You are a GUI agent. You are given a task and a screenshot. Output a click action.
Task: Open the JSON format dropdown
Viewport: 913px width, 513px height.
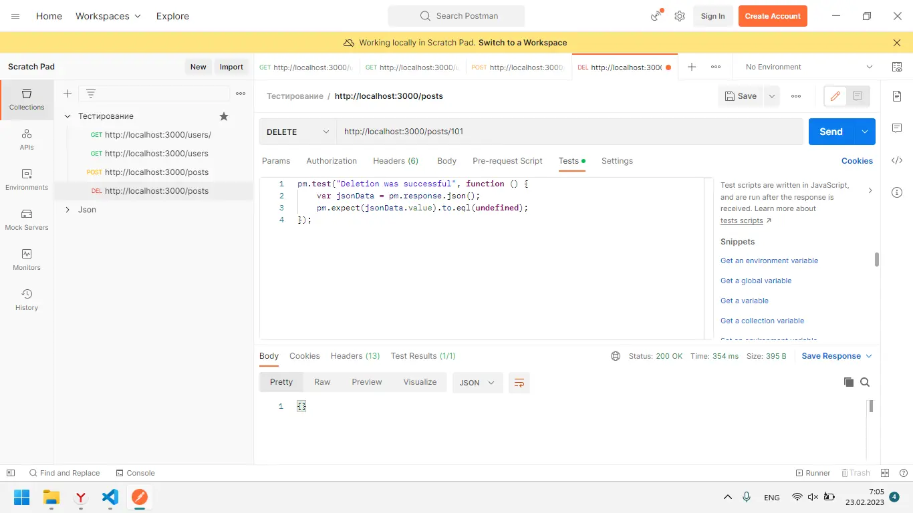(478, 383)
